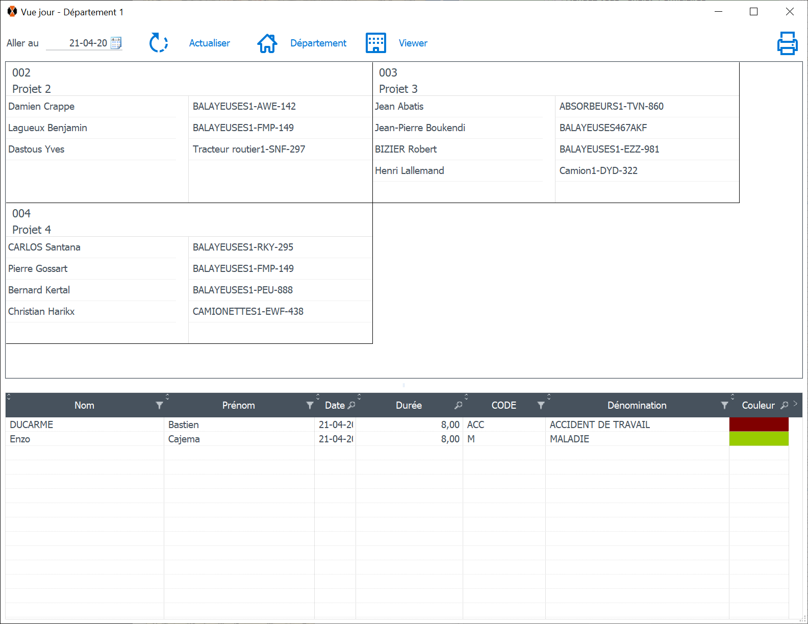The height and width of the screenshot is (624, 808).
Task: Click the circular refresh arrow icon
Action: pos(159,43)
